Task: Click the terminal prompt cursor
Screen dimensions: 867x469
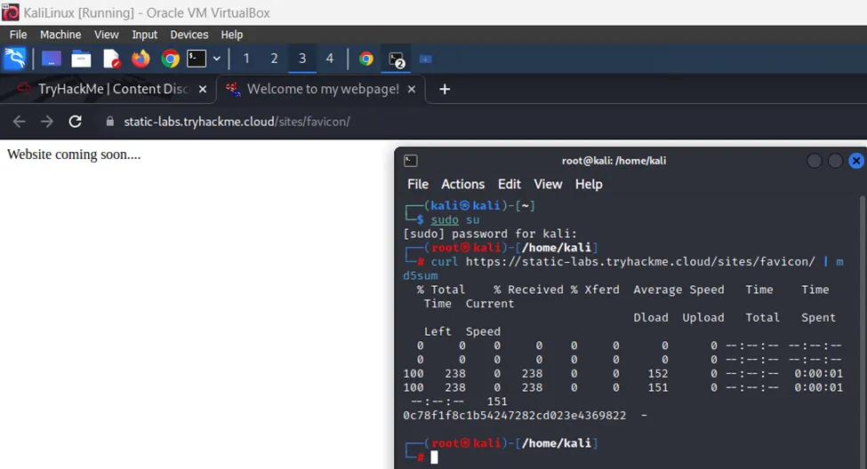Action: click(x=435, y=457)
